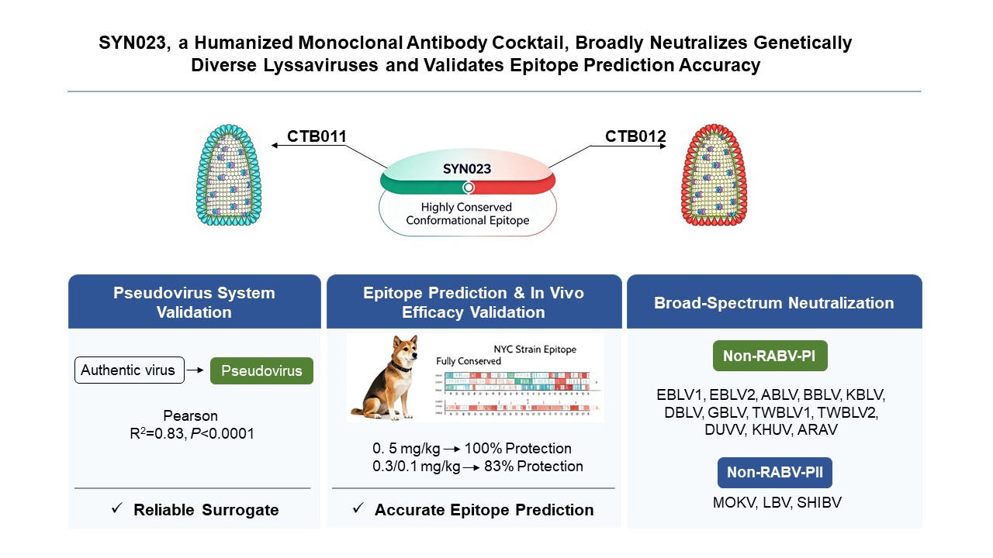Click the checkmark beside Accurate Epitope Prediction
Screen dimensions: 993x558
358,510
